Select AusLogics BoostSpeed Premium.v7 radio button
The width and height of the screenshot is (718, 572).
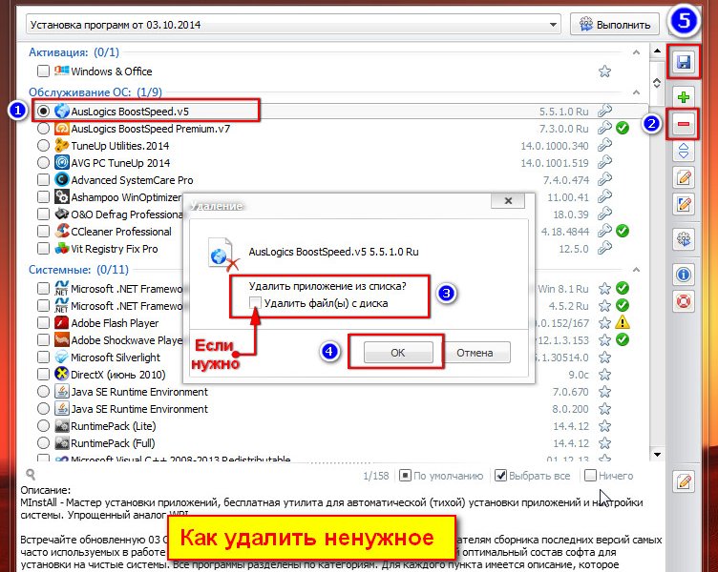tap(43, 129)
